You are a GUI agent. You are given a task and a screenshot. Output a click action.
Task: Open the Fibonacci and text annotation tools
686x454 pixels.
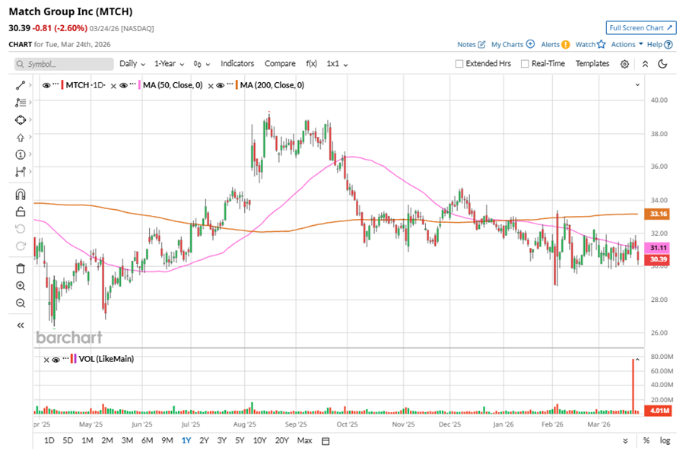[21, 103]
